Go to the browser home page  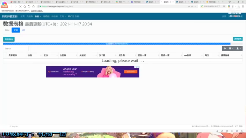tap(25, 6)
